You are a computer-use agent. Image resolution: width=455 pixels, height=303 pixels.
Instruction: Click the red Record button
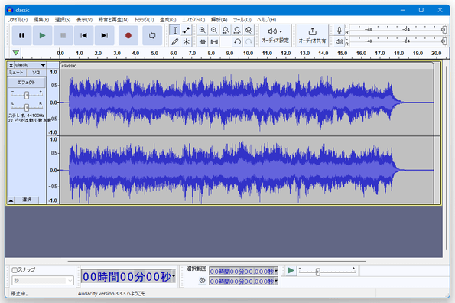(128, 35)
